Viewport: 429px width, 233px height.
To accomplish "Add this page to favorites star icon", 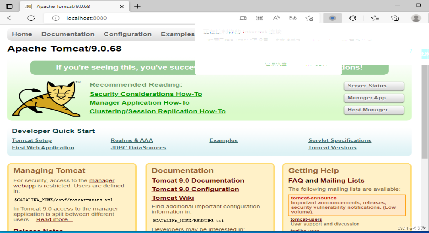I will (x=309, y=18).
